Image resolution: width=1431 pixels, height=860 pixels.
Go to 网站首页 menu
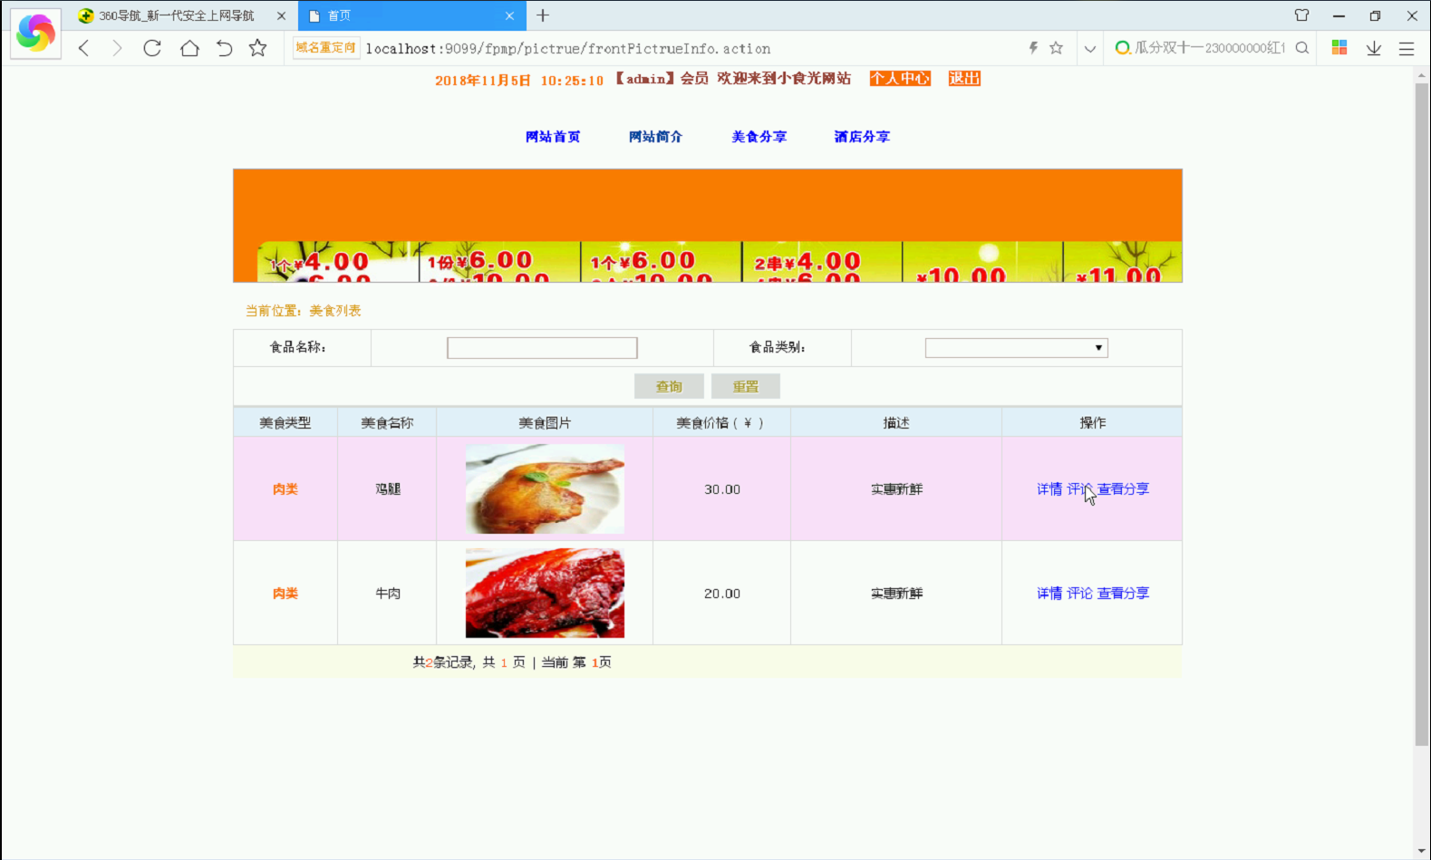tap(553, 137)
